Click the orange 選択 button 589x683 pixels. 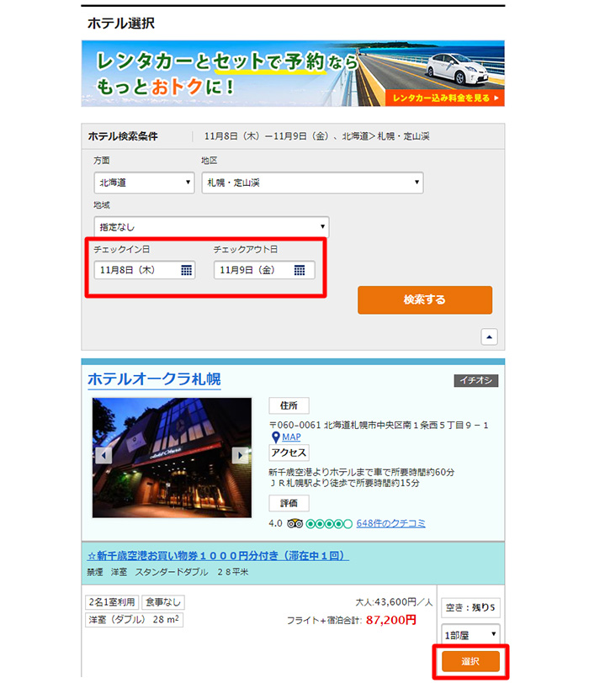click(470, 661)
